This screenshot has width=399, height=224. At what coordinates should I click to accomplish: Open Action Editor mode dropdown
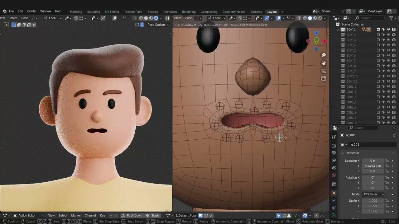click(x=29, y=215)
